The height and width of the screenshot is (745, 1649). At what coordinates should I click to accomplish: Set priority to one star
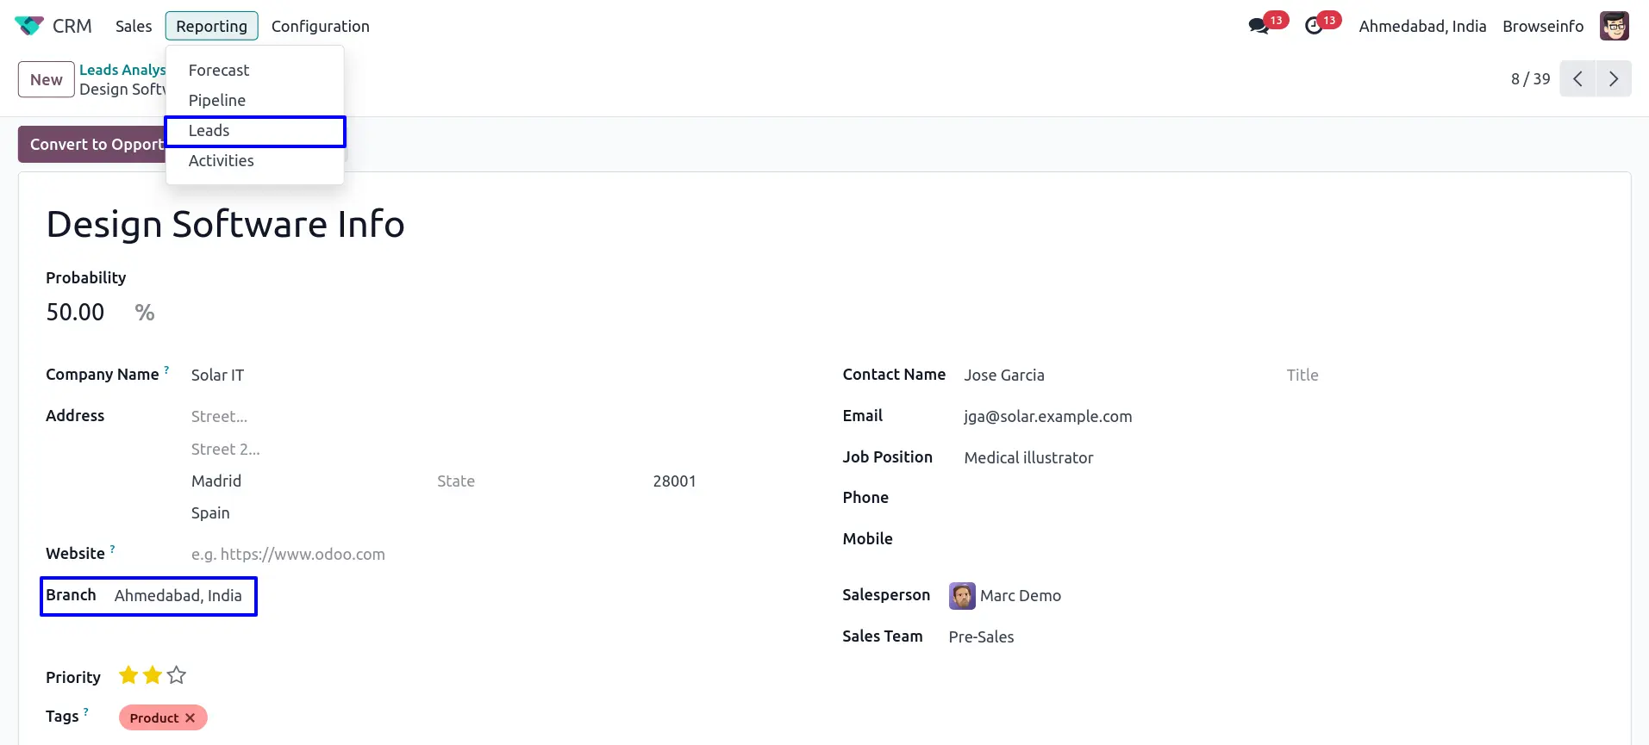(128, 676)
